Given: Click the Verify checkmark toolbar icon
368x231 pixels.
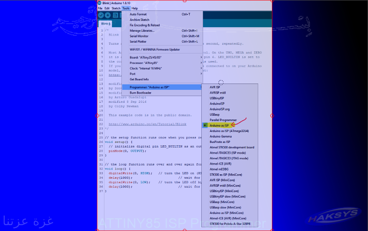Looking at the screenshot, I should point(101,15).
